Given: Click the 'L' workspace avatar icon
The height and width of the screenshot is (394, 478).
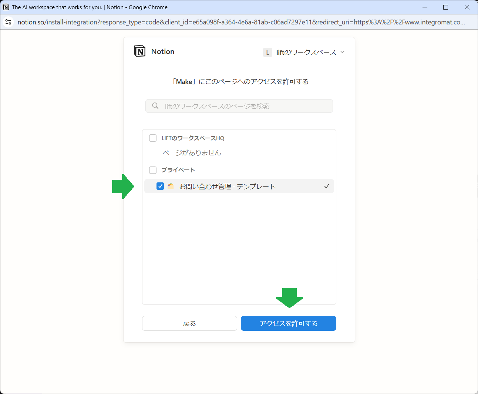Looking at the screenshot, I should tap(267, 53).
